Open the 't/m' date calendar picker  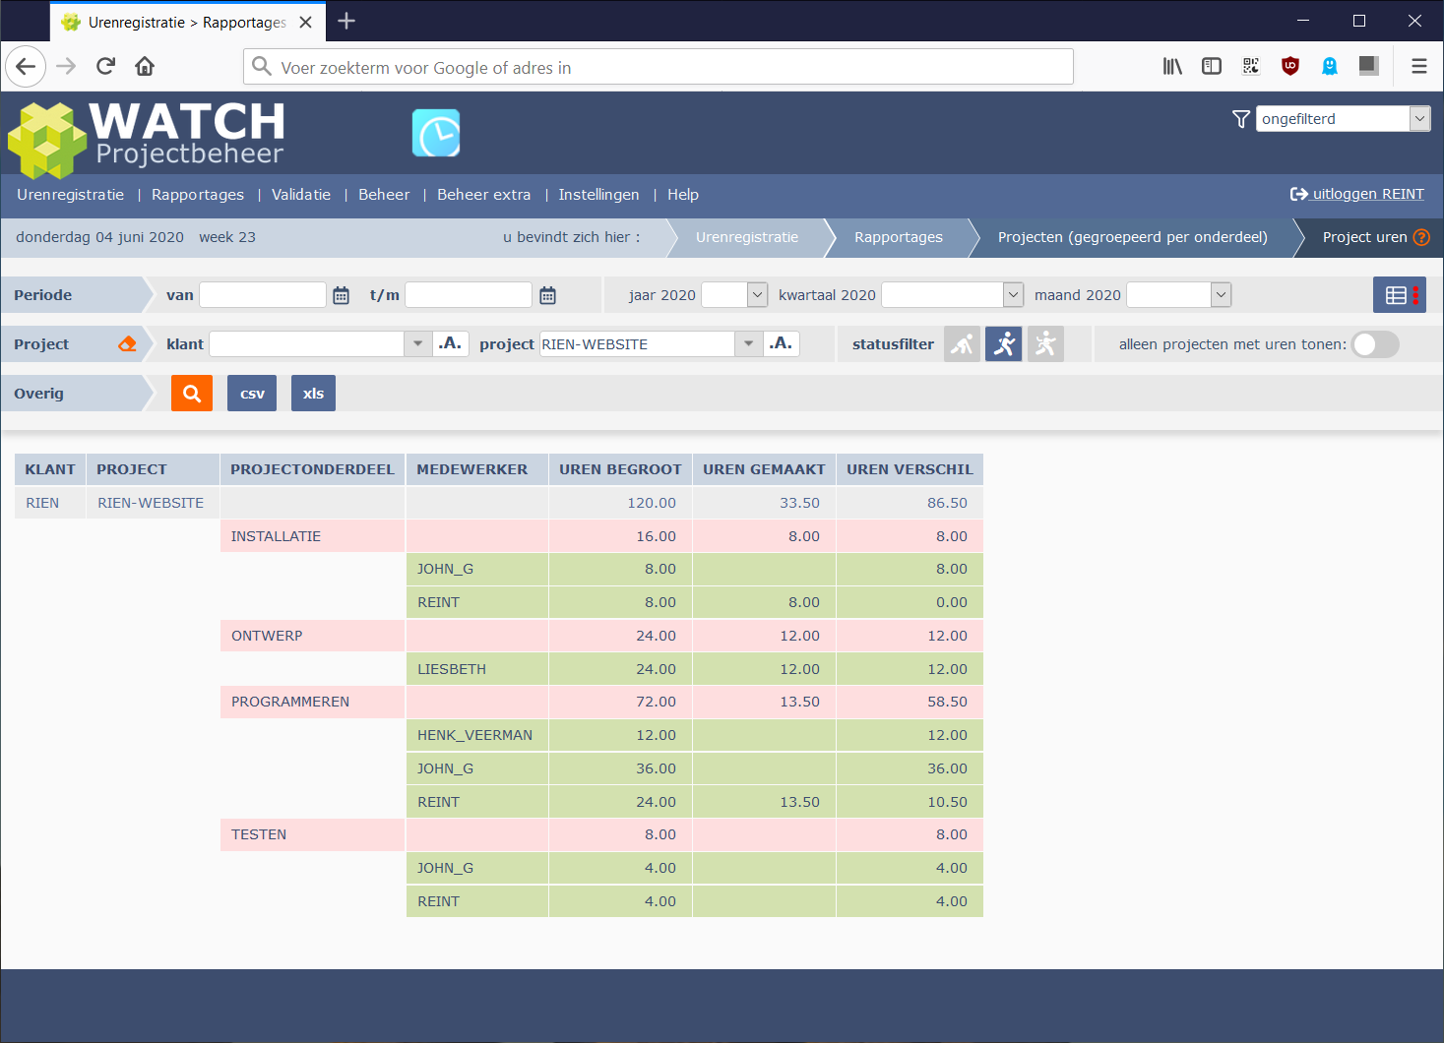[547, 295]
